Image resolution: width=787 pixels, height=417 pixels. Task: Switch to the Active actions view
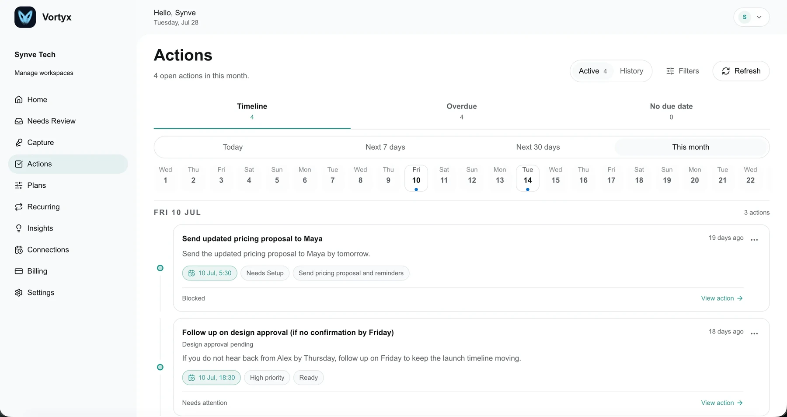click(x=592, y=71)
